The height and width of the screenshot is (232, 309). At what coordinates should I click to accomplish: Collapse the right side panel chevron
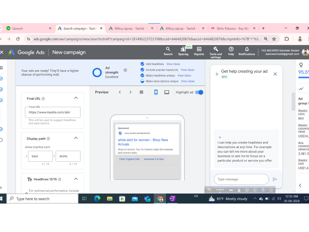click(x=300, y=185)
